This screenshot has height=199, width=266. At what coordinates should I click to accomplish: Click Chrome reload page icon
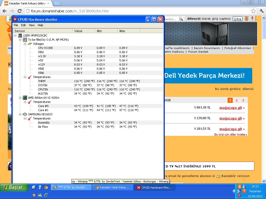click(x=19, y=11)
